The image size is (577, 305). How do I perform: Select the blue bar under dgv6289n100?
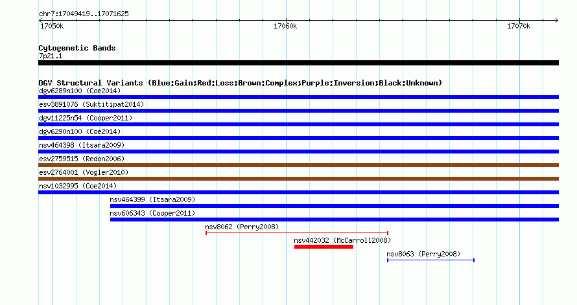click(x=298, y=97)
